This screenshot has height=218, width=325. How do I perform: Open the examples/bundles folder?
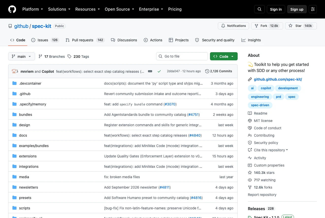[x=34, y=146]
